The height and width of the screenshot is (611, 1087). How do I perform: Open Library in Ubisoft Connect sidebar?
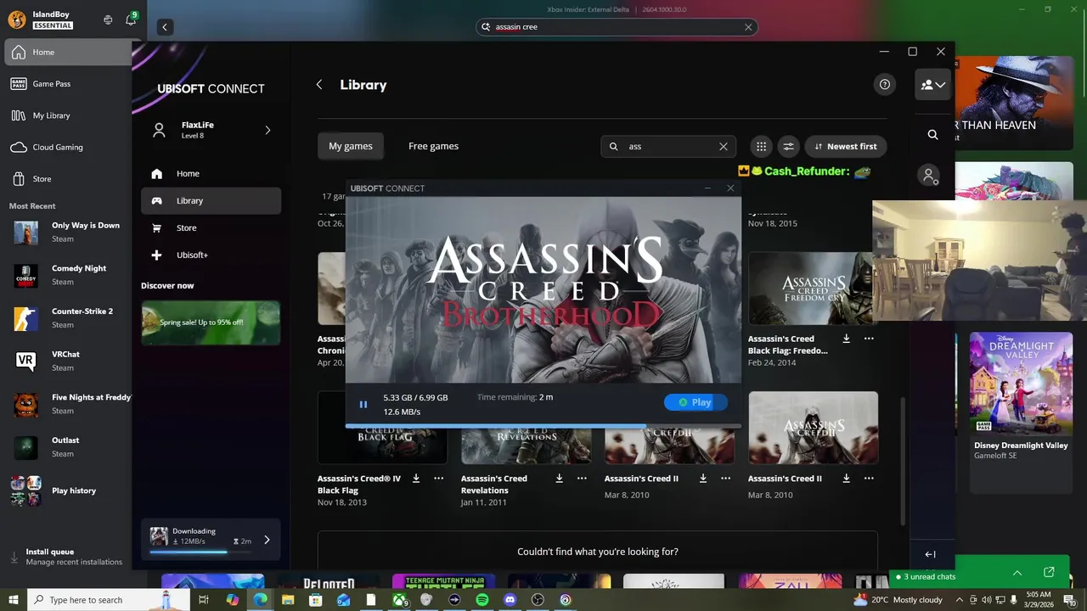pyautogui.click(x=211, y=201)
